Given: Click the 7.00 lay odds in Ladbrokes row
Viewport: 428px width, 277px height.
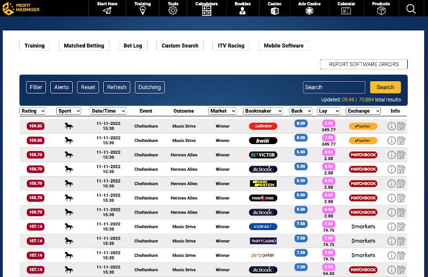Looking at the screenshot, I should tap(328, 123).
